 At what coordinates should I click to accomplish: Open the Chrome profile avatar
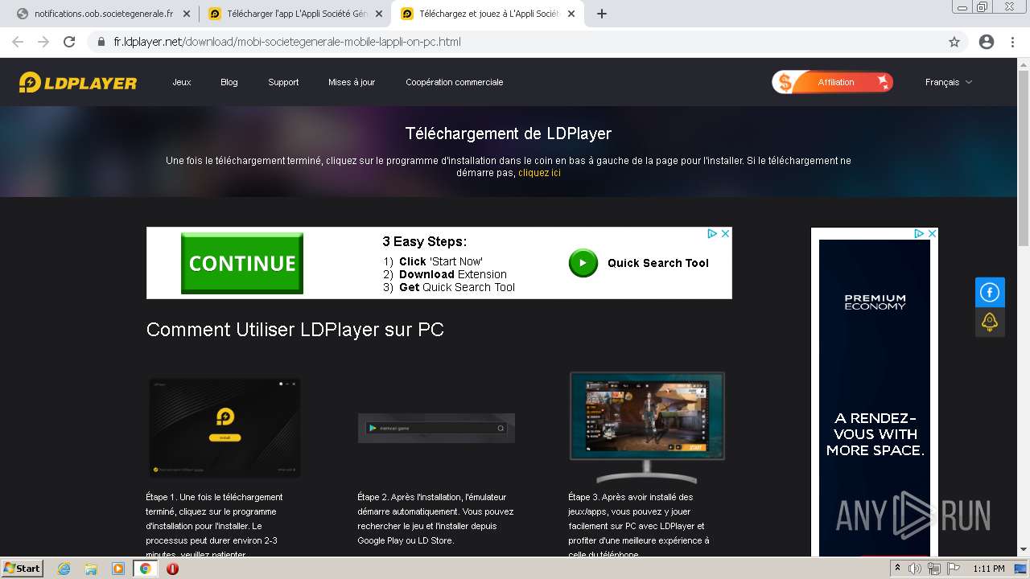coord(987,42)
